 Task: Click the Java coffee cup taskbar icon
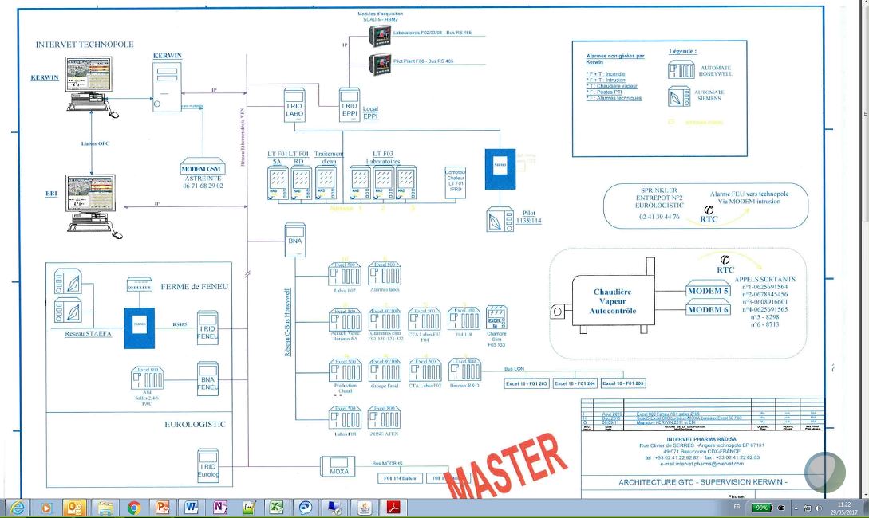(x=363, y=508)
